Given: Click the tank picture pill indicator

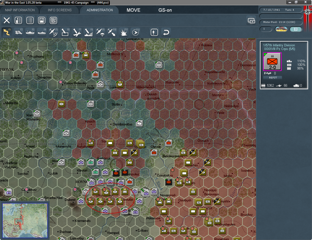Looking at the screenshot, I should click(x=281, y=29).
